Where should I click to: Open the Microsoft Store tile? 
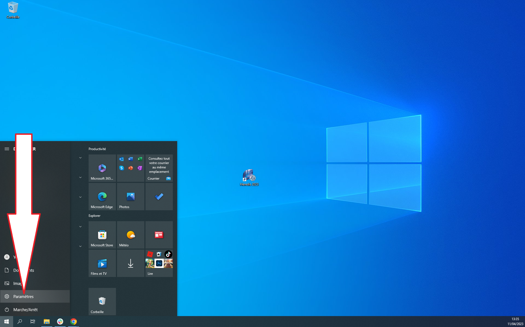102,235
